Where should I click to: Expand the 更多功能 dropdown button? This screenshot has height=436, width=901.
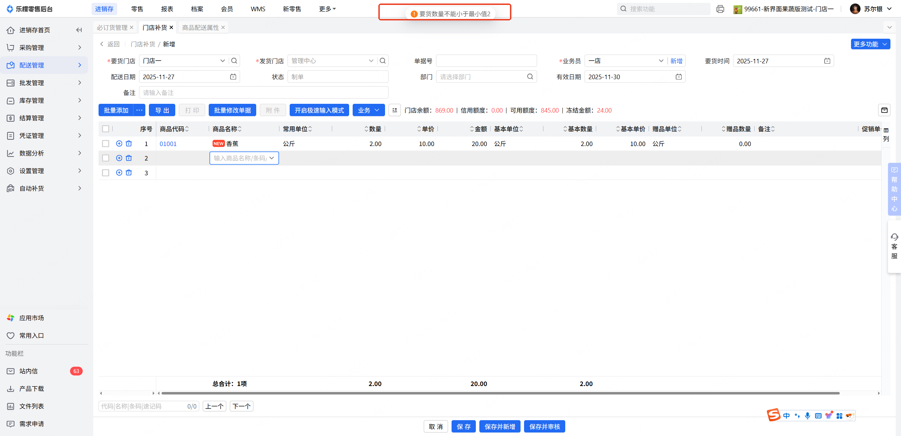coord(870,44)
